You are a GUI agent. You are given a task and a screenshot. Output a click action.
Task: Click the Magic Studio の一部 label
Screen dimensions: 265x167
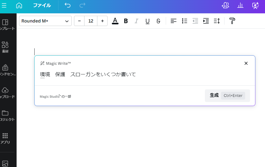click(x=56, y=96)
